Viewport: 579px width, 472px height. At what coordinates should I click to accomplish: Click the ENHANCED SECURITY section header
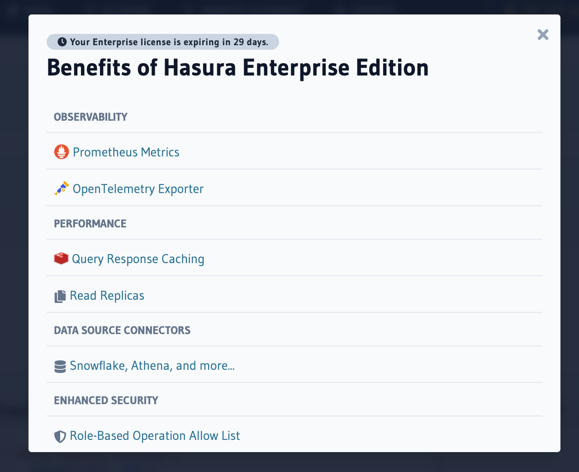[106, 401]
